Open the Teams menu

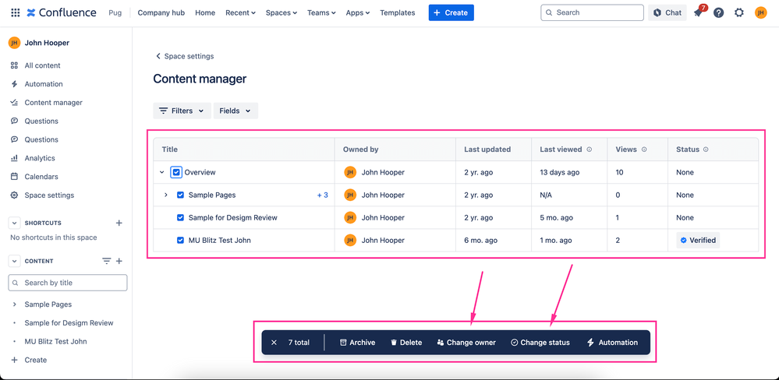[x=321, y=13]
